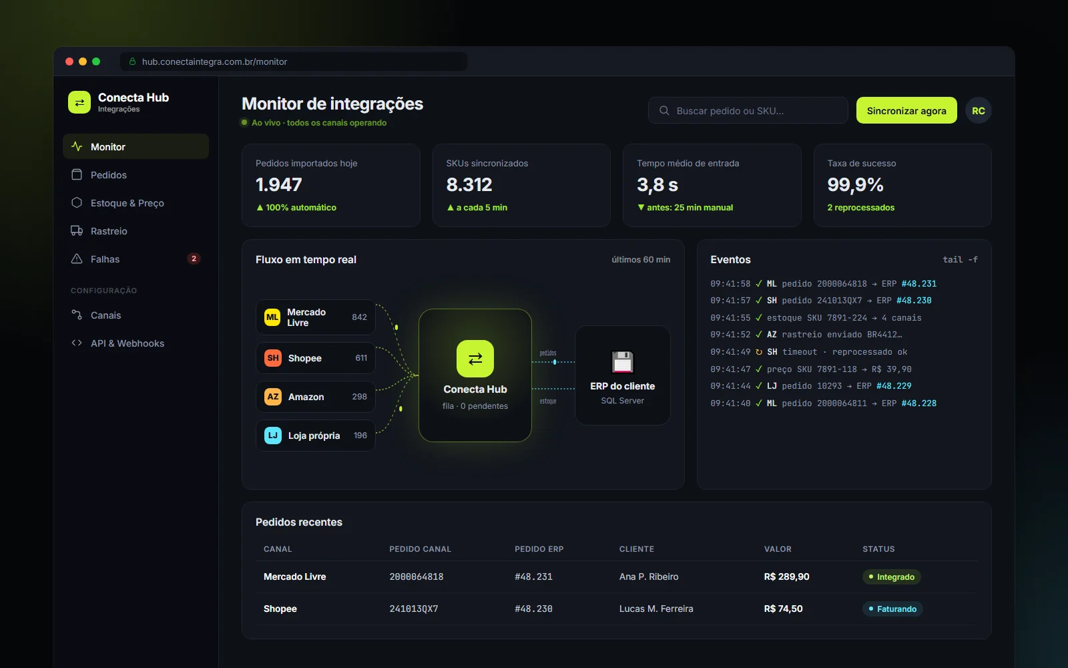Viewport: 1068px width, 668px height.
Task: Click the Conecta Hub logo icon in sidebar
Action: [79, 102]
